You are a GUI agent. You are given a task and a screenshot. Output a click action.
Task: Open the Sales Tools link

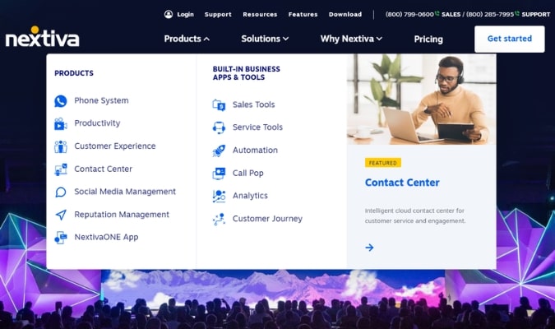click(253, 104)
